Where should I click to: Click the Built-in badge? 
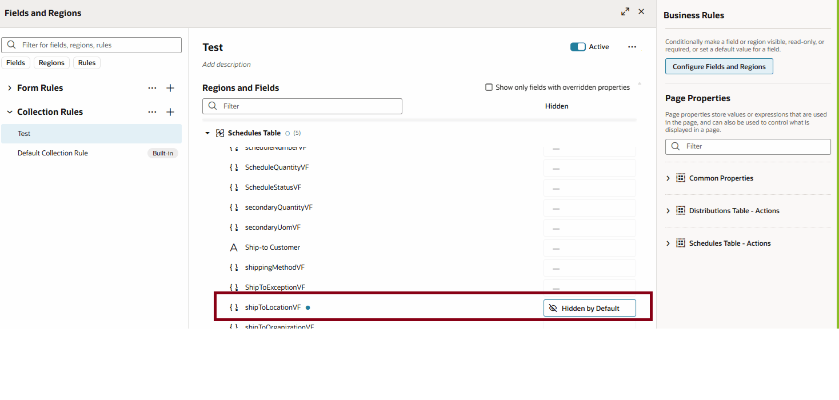click(163, 153)
